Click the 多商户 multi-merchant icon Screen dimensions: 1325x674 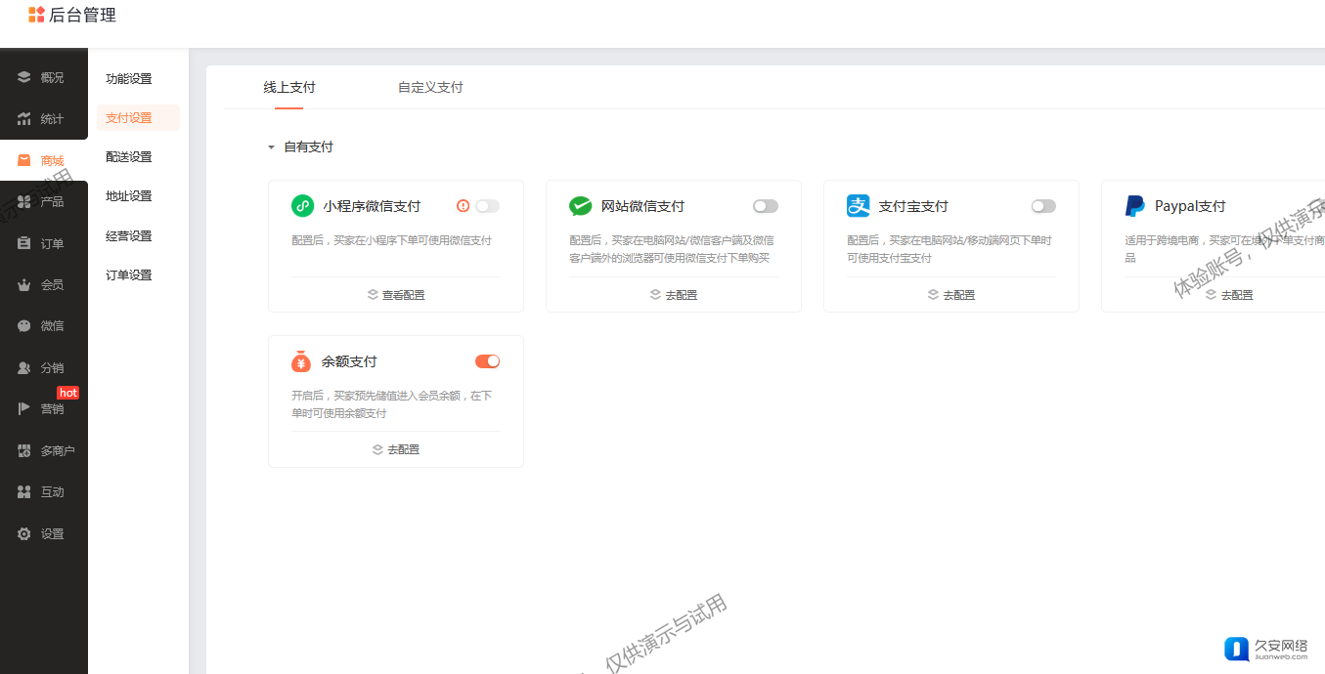click(24, 451)
